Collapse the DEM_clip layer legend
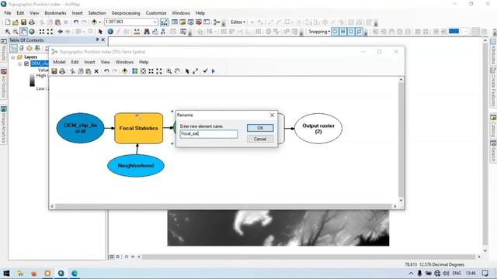The image size is (497, 279). [x=19, y=64]
